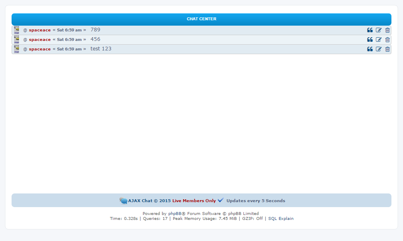Edit the "test 123" chat message
Image resolution: width=403 pixels, height=241 pixels.
pos(379,49)
